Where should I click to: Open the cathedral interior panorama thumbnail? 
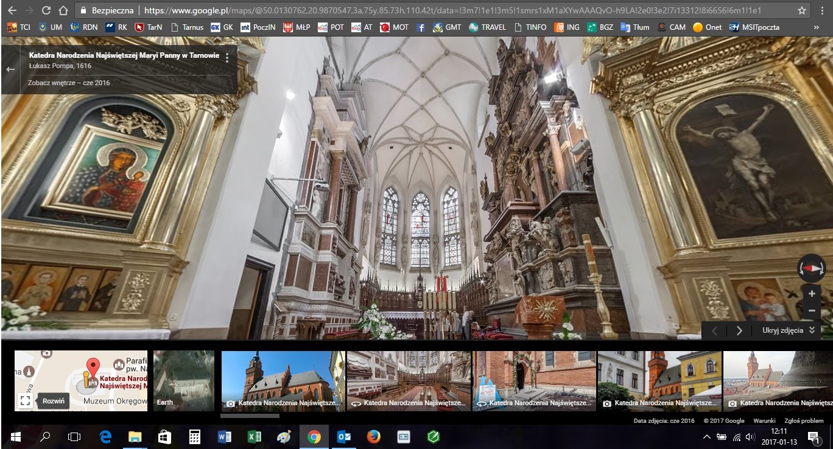(409, 381)
